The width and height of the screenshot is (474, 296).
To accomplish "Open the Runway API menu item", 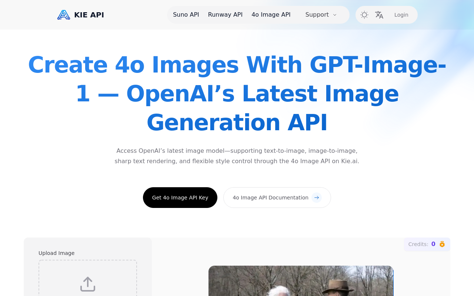I will [225, 15].
